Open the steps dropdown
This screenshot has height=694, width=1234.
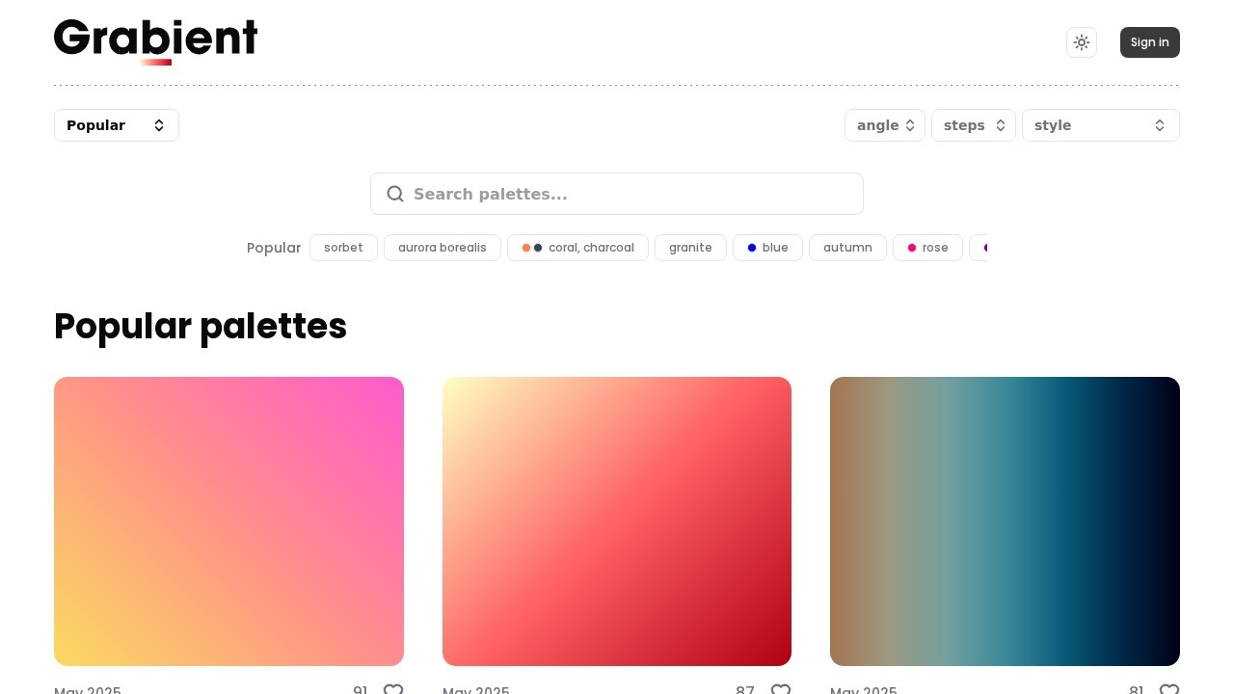point(974,125)
